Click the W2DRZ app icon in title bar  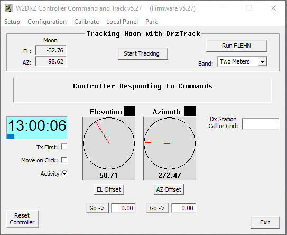[x=9, y=8]
